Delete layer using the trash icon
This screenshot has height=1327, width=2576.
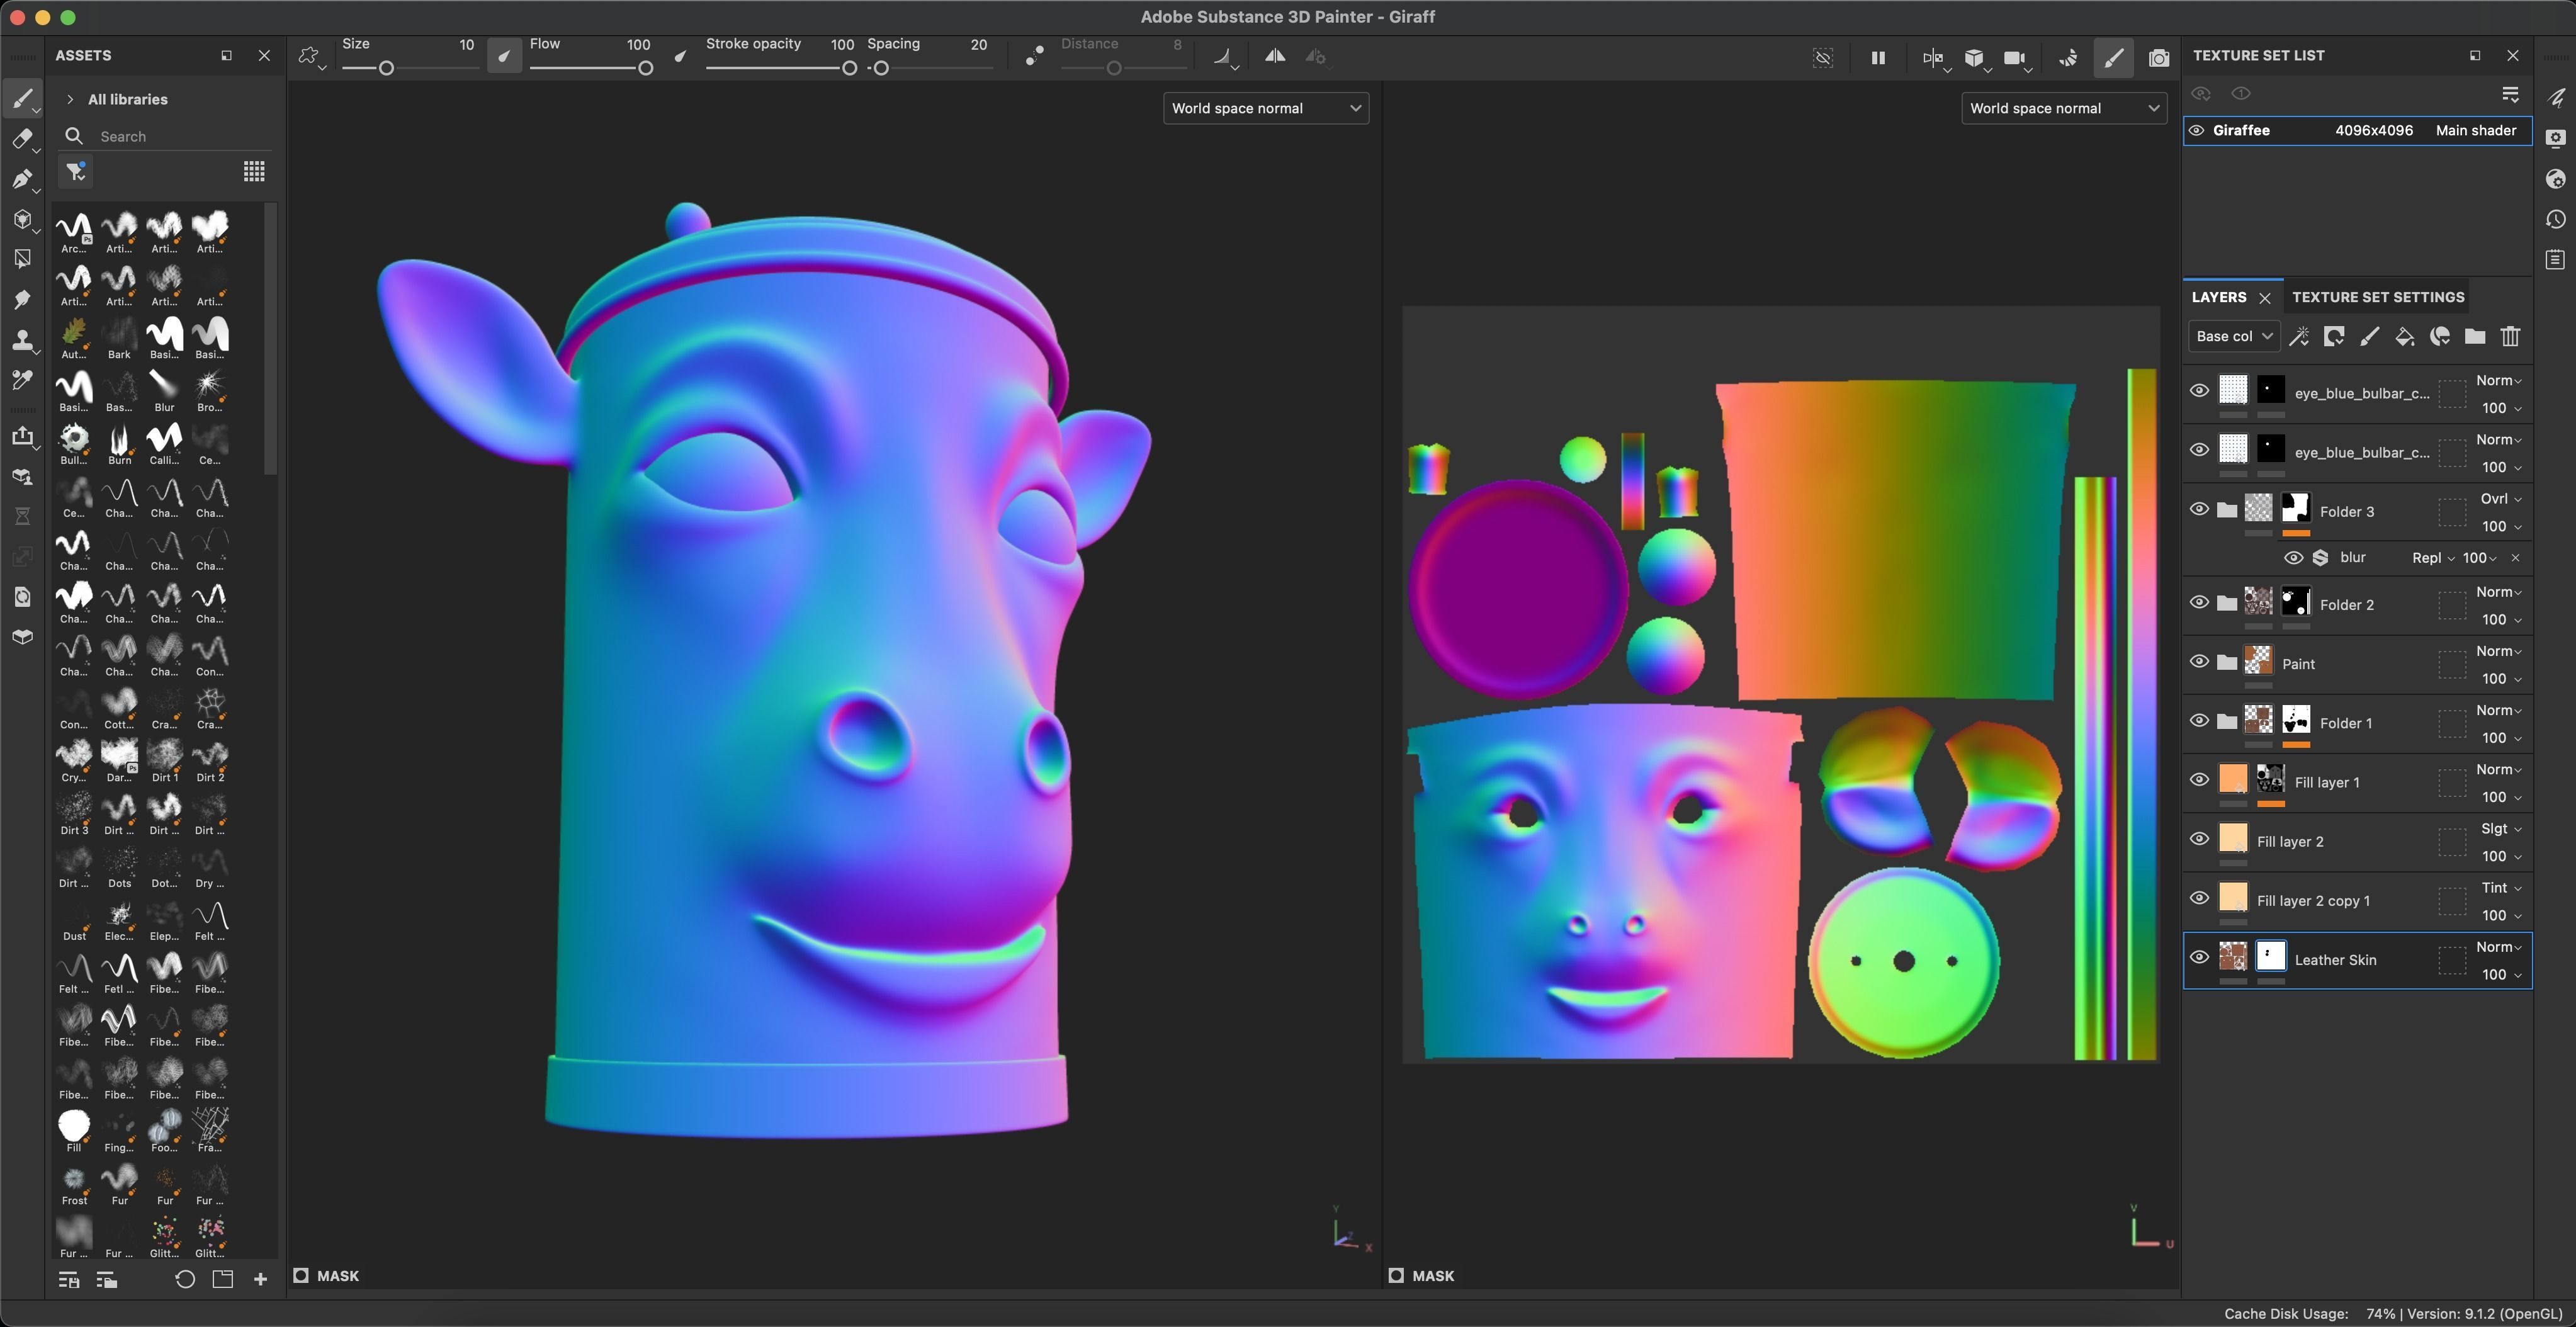(x=2510, y=337)
